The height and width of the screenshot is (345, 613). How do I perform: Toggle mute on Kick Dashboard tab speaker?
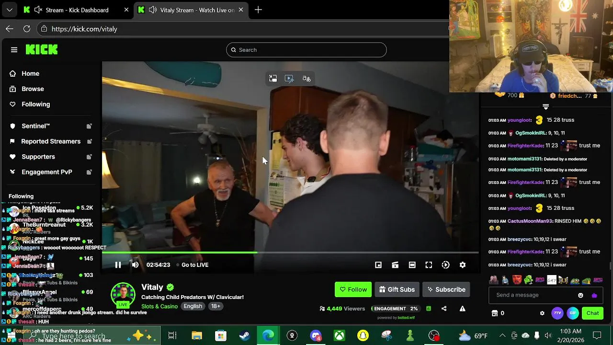click(x=39, y=10)
